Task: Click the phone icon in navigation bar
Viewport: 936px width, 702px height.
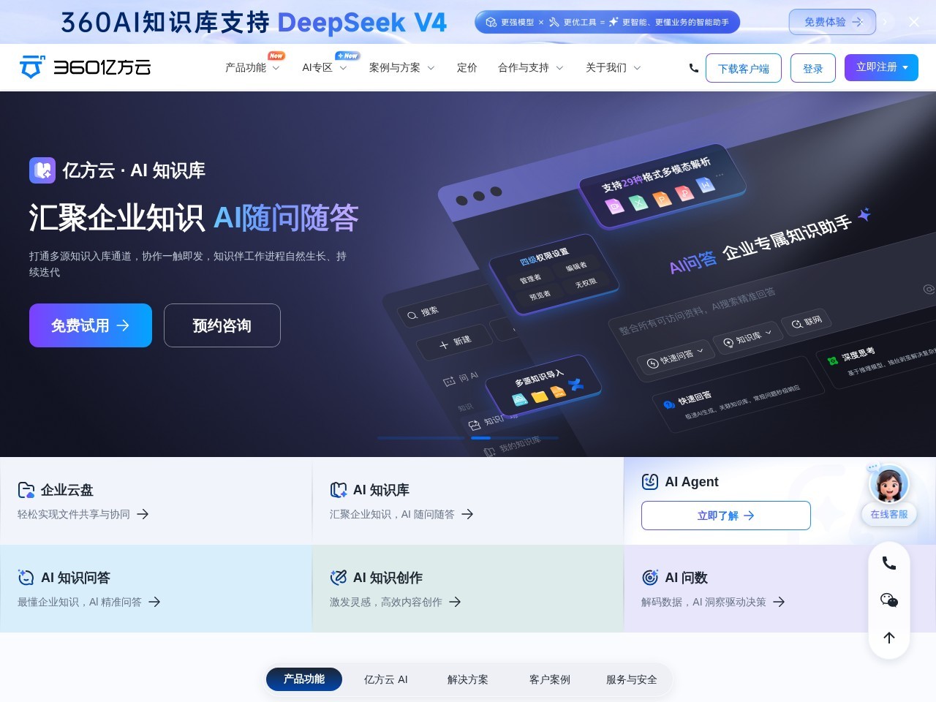Action: (x=693, y=68)
